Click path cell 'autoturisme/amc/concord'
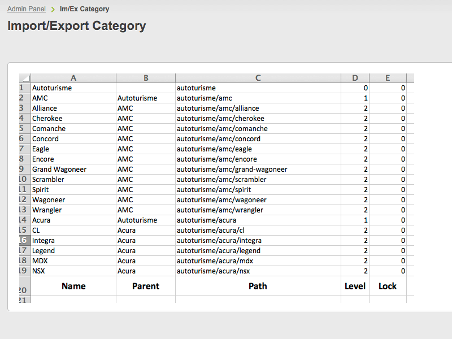 pyautogui.click(x=258, y=138)
